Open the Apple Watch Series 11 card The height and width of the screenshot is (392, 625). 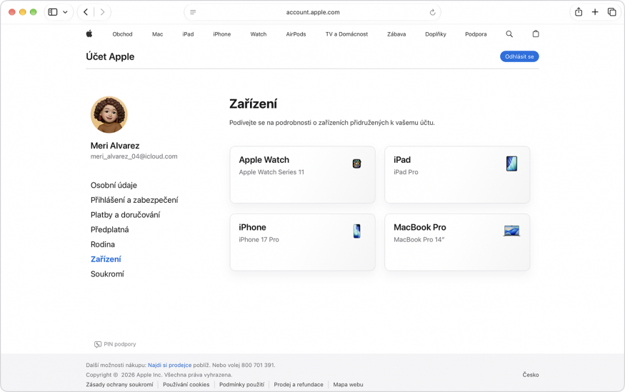303,174
